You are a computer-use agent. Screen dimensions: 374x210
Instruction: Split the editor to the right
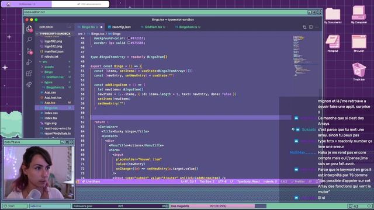pos(311,27)
